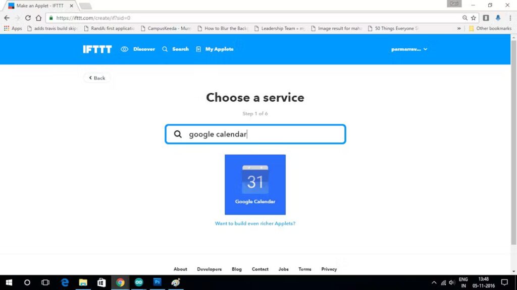Open the "adds travis build skip" bookmark
This screenshot has width=517, height=290.
53,28
